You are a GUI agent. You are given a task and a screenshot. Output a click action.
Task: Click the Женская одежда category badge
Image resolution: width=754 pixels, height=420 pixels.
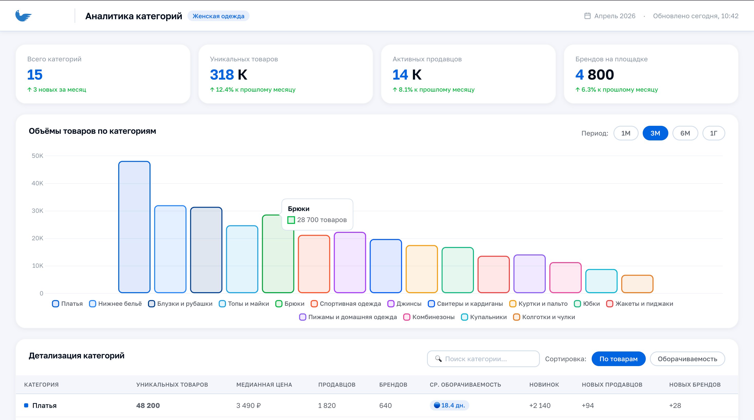(x=218, y=16)
